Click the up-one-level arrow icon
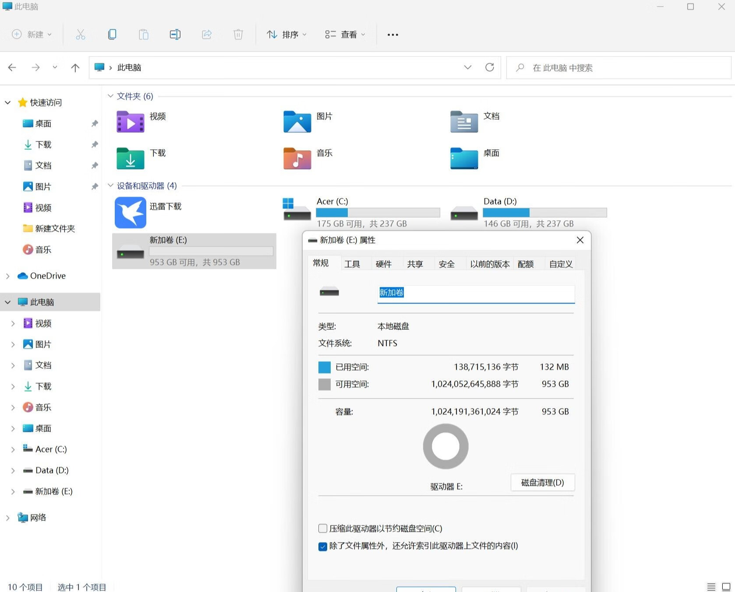This screenshot has height=592, width=735. click(x=75, y=67)
